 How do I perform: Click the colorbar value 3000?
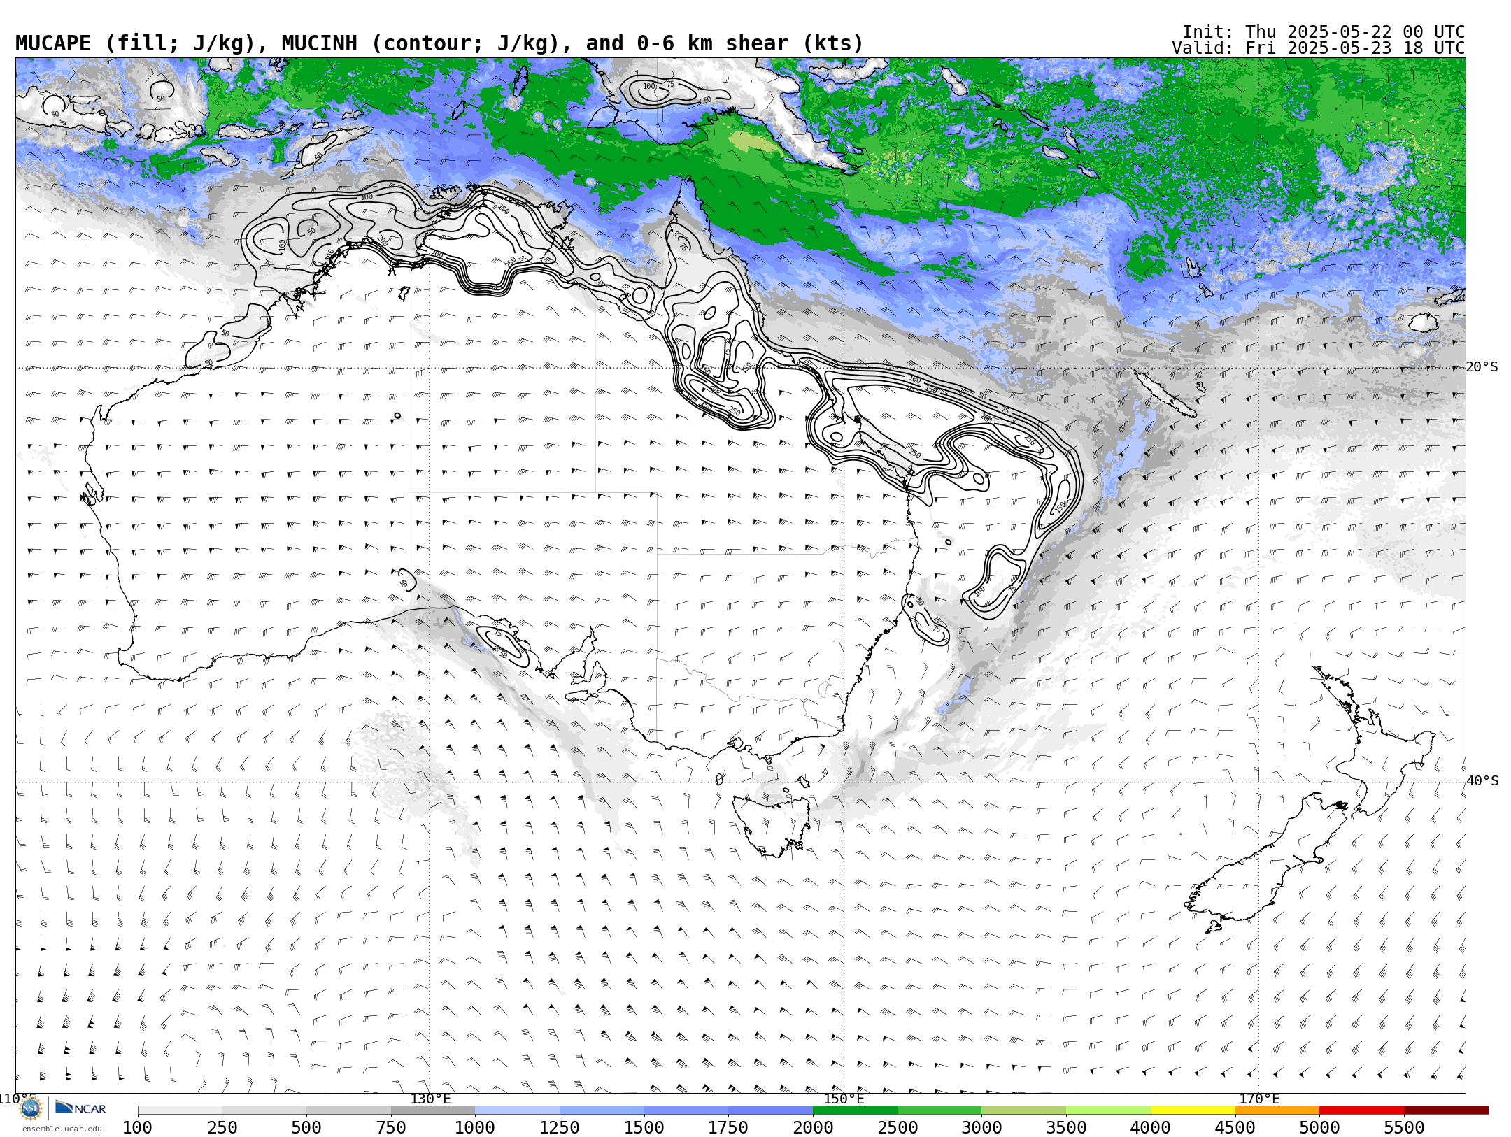tap(981, 1128)
